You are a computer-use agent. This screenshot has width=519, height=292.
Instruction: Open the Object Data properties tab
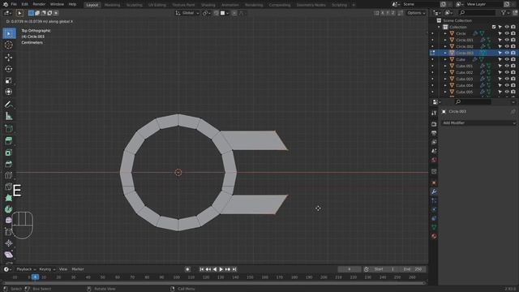pyautogui.click(x=434, y=227)
